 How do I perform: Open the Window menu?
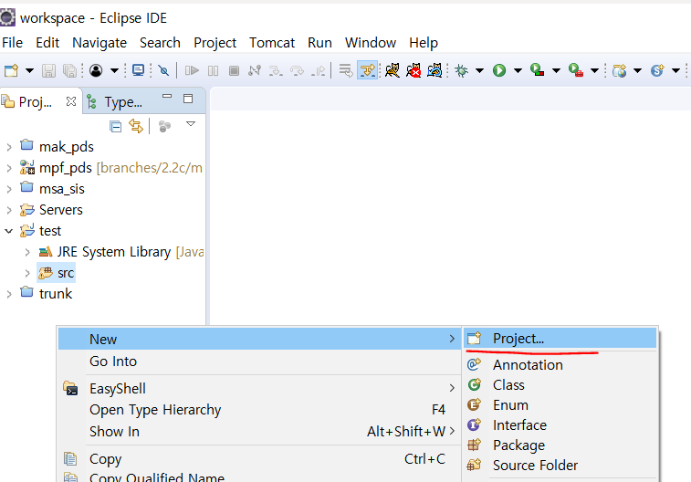click(371, 43)
